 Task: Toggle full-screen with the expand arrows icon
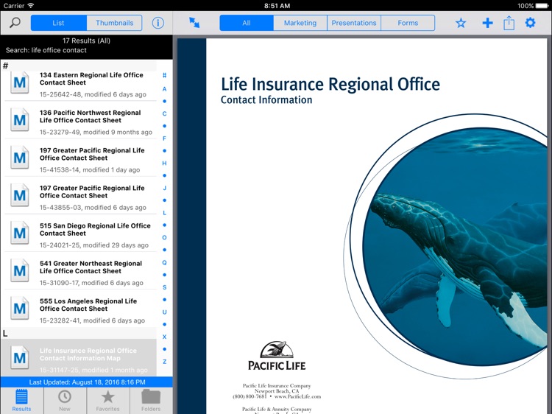click(194, 23)
